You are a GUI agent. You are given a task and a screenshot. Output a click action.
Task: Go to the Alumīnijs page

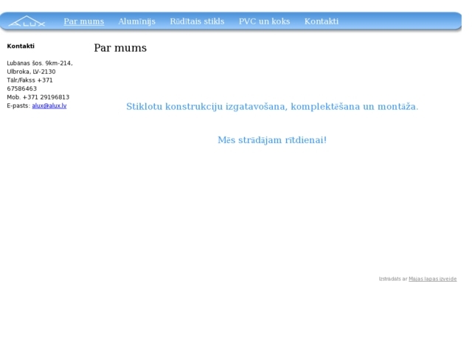pyautogui.click(x=137, y=21)
